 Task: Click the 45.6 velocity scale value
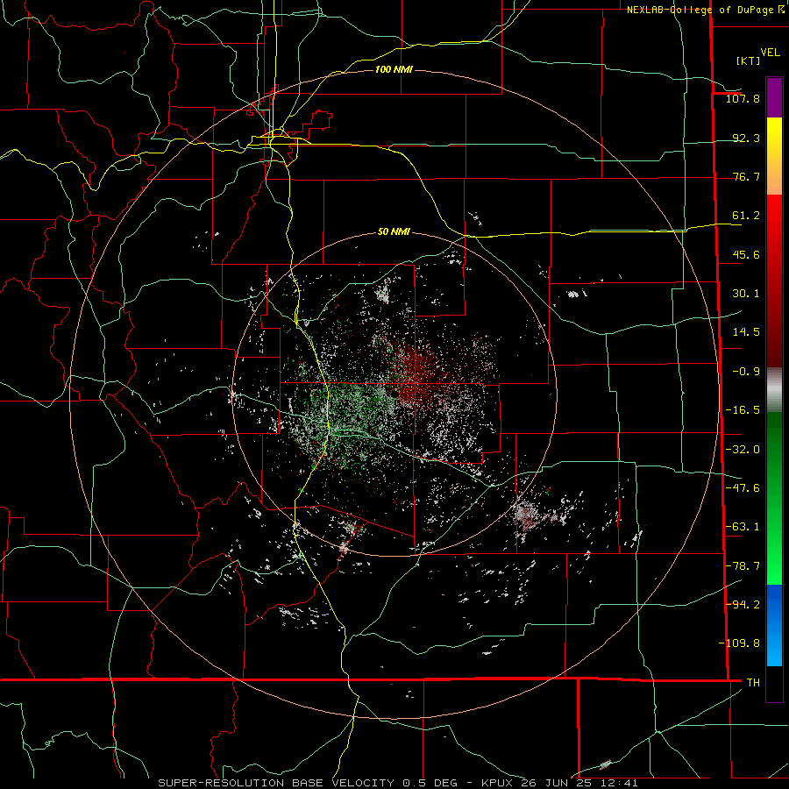pyautogui.click(x=746, y=254)
